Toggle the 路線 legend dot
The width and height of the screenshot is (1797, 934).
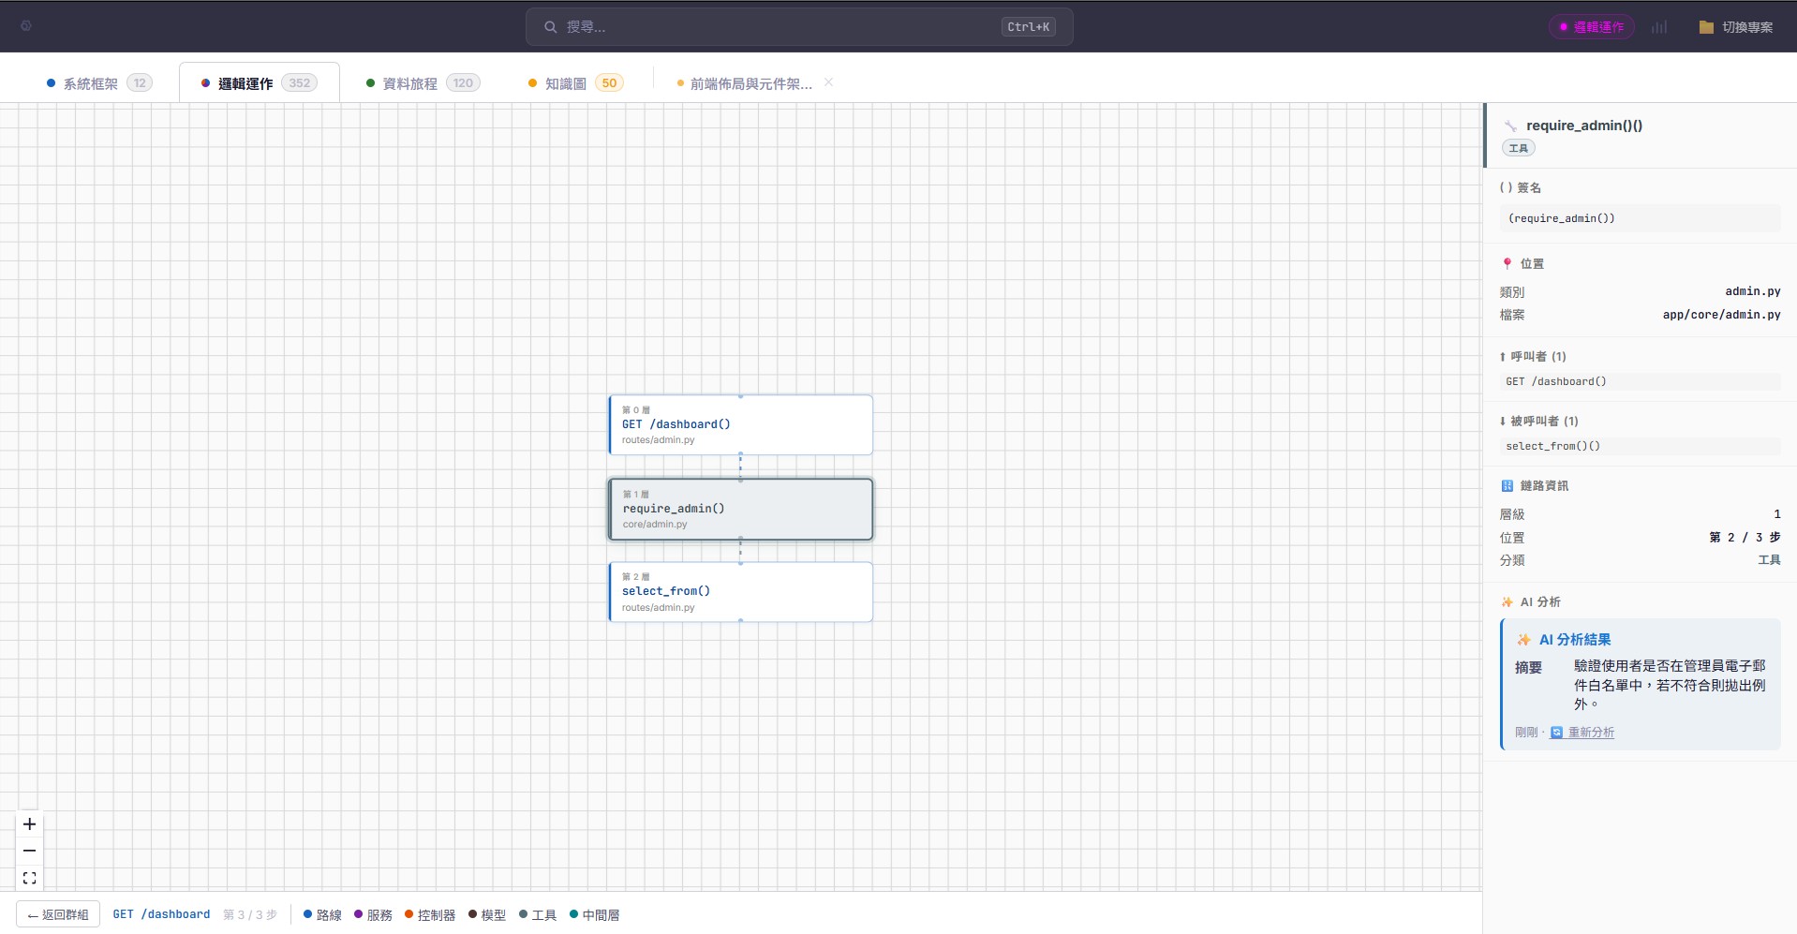[x=306, y=914]
